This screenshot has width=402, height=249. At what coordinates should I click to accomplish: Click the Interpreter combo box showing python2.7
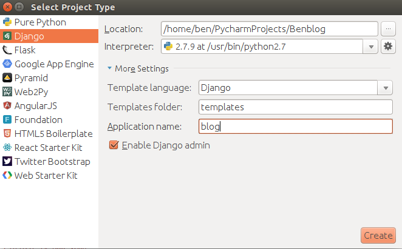pyautogui.click(x=270, y=46)
